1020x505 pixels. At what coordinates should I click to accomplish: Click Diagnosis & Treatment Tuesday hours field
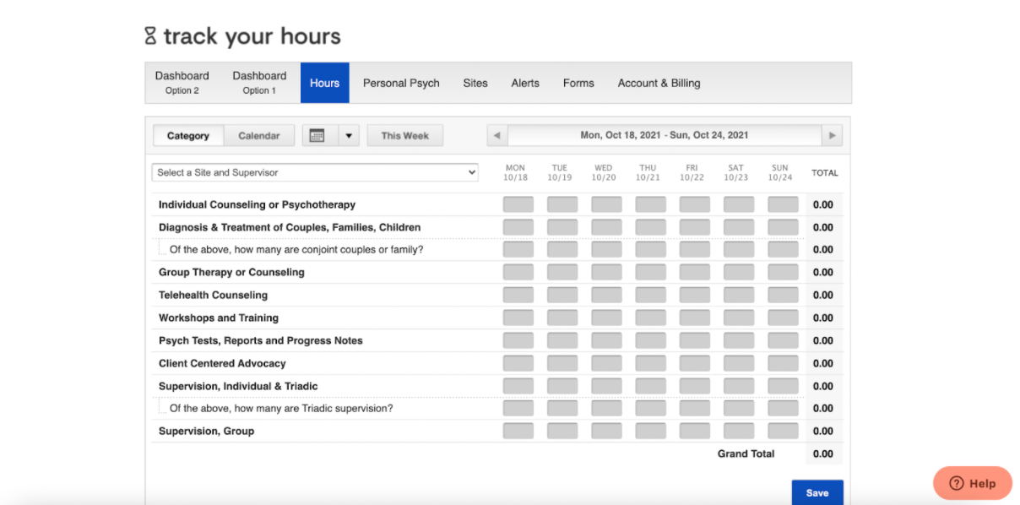pos(562,227)
